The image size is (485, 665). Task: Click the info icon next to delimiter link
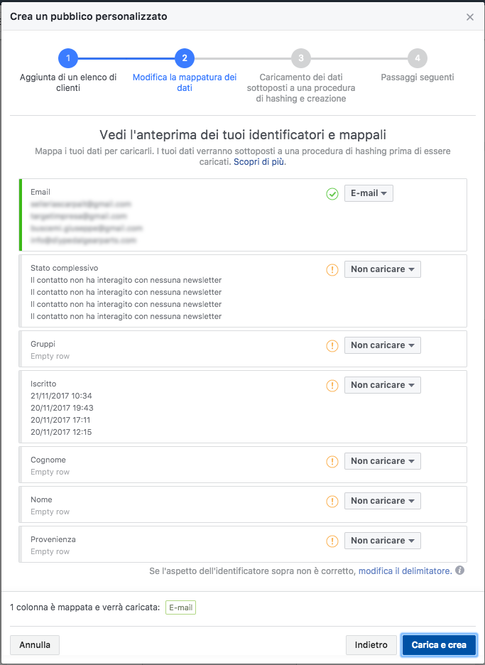(x=459, y=571)
